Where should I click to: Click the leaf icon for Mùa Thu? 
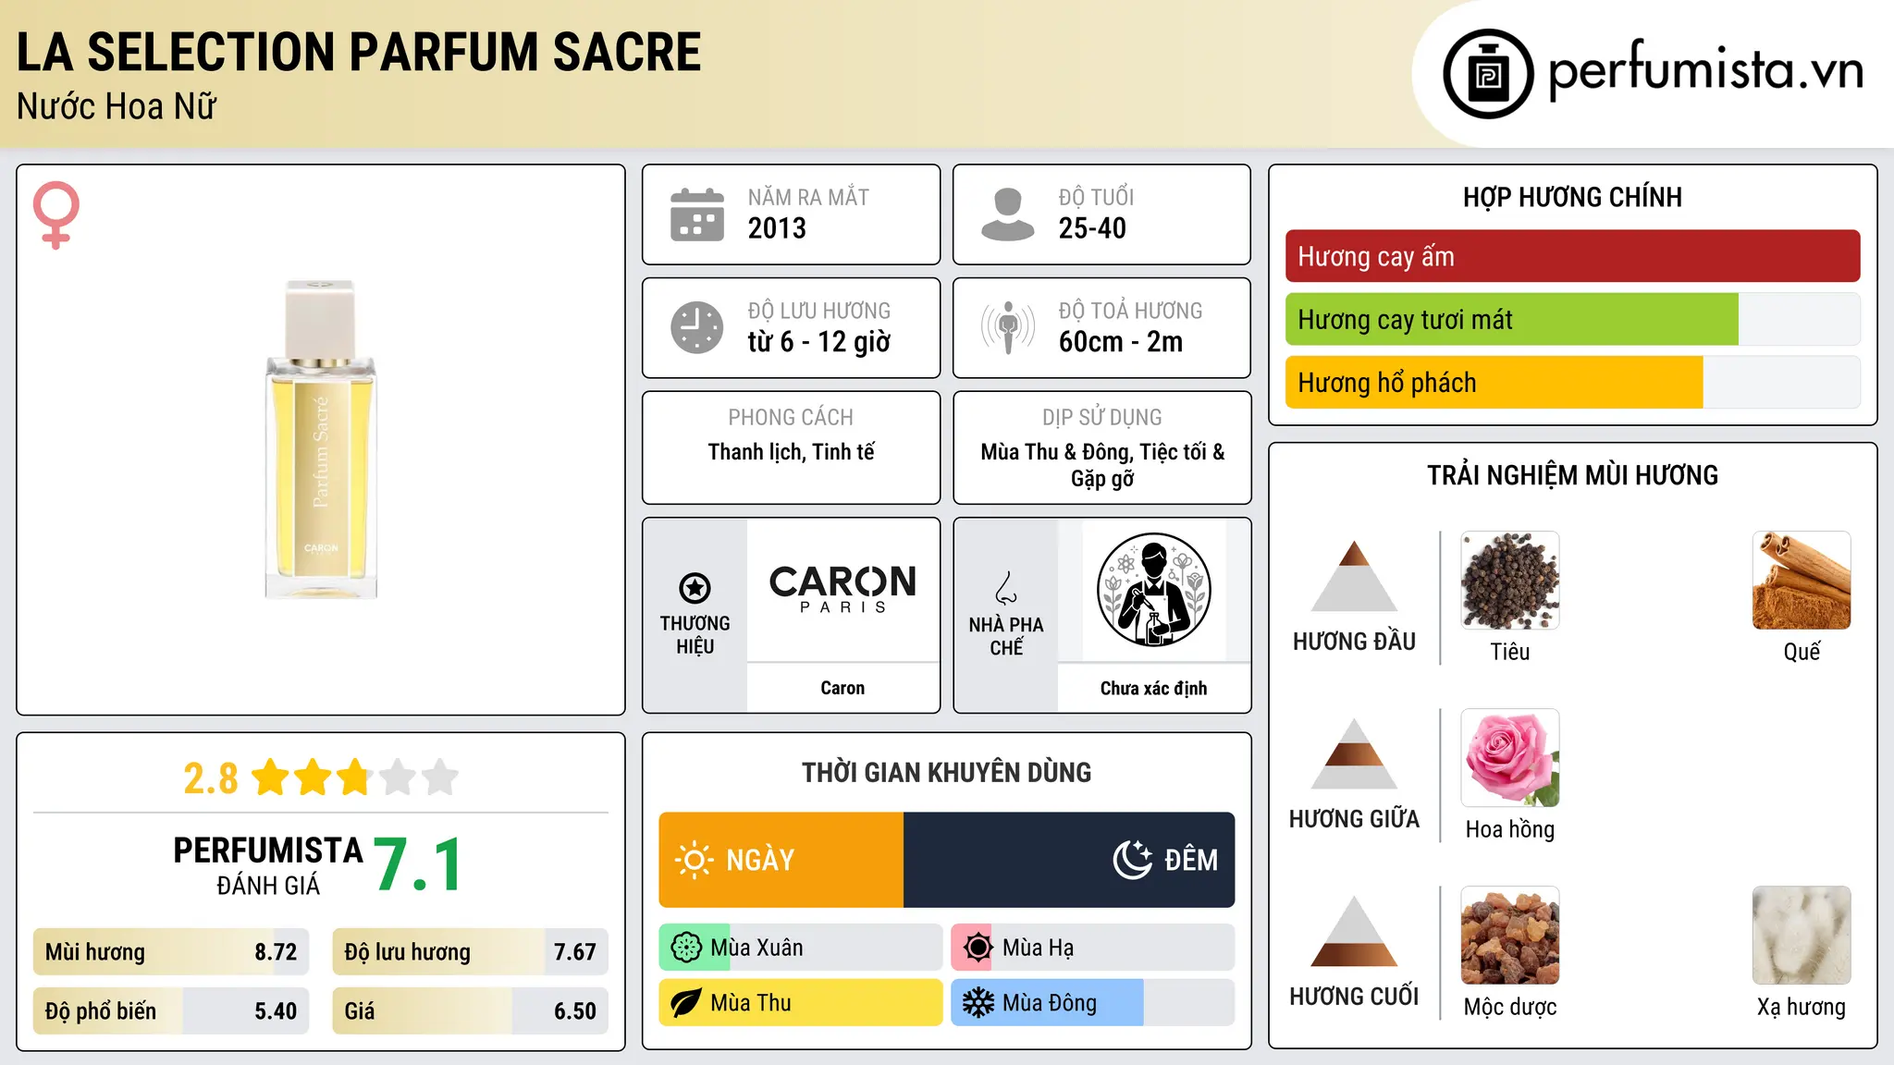(x=686, y=1003)
